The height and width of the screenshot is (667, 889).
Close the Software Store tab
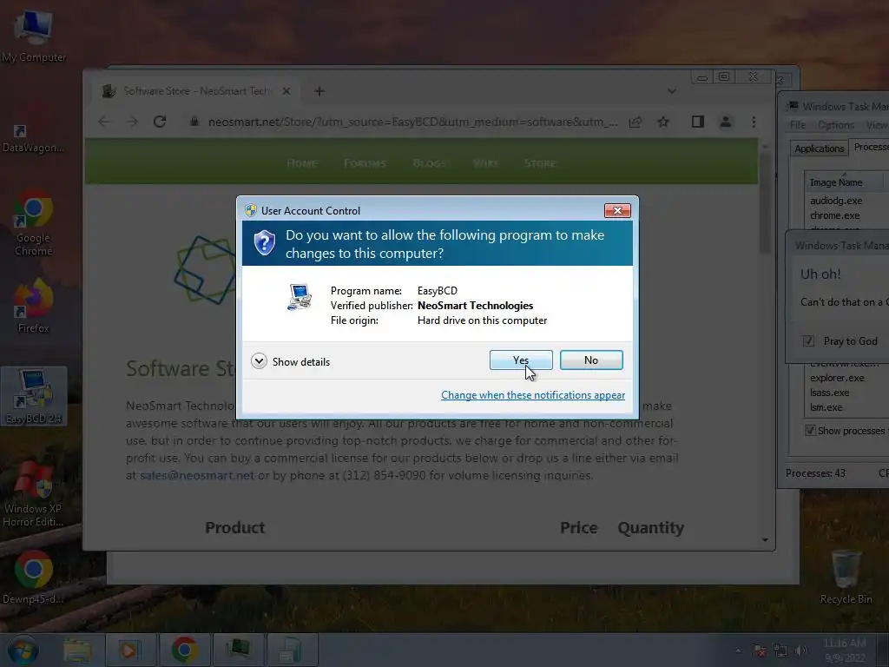click(x=286, y=90)
